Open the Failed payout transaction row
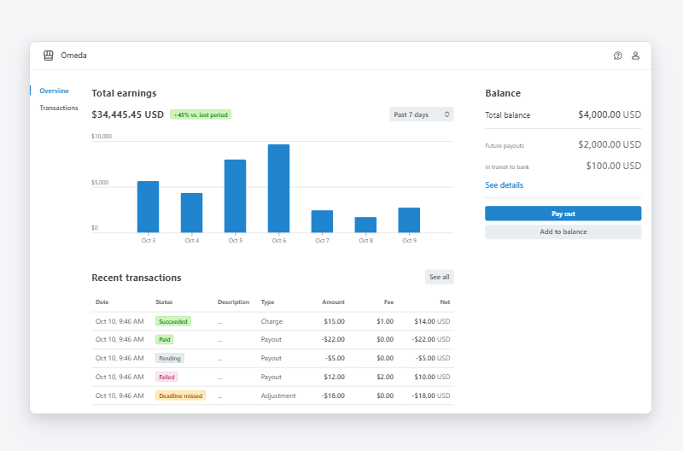The width and height of the screenshot is (683, 451). point(272,377)
